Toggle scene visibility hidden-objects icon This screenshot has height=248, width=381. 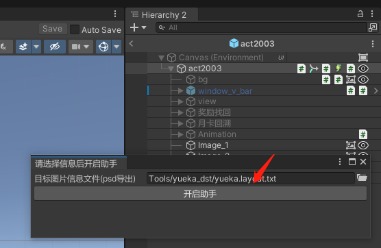click(x=55, y=47)
